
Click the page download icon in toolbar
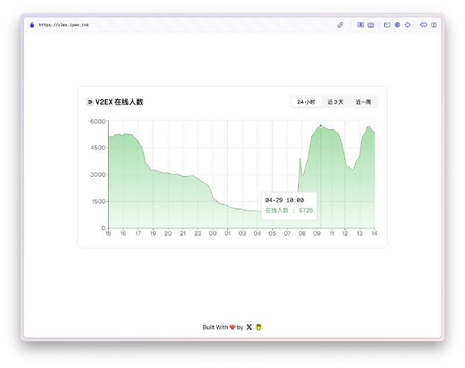point(360,25)
